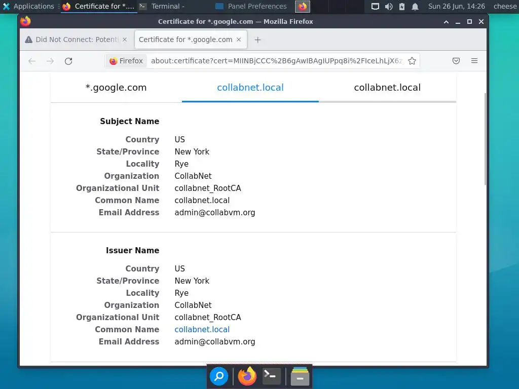The height and width of the screenshot is (389, 519).
Task: Click the battery power tray icon
Action: tap(402, 6)
